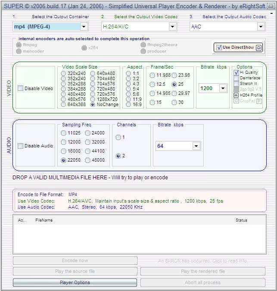The height and width of the screenshot is (291, 277).
Task: Uncheck the Hi Quality option
Action: pos(236,72)
